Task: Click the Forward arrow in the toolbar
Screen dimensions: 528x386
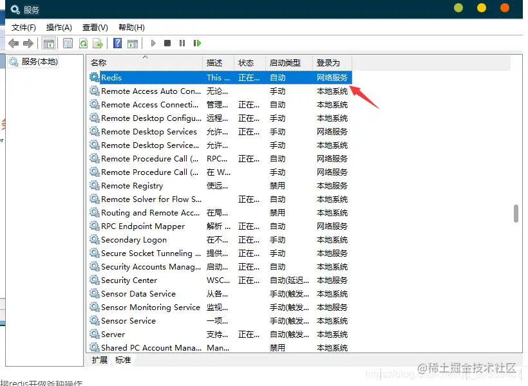Action: tap(28, 43)
